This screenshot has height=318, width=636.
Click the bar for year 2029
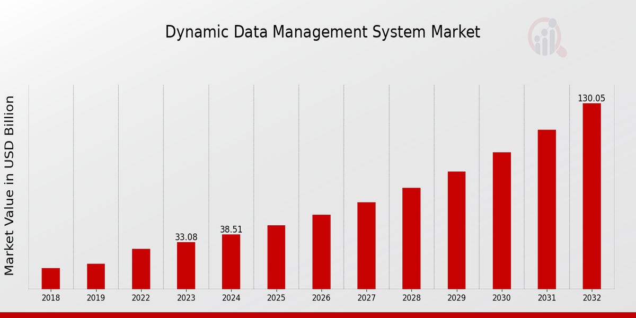(x=456, y=230)
